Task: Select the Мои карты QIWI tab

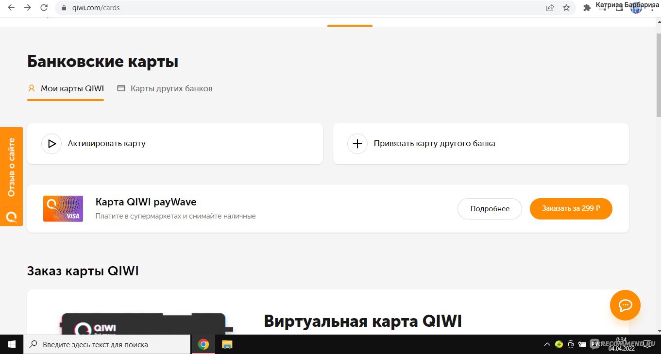Action: click(x=66, y=89)
